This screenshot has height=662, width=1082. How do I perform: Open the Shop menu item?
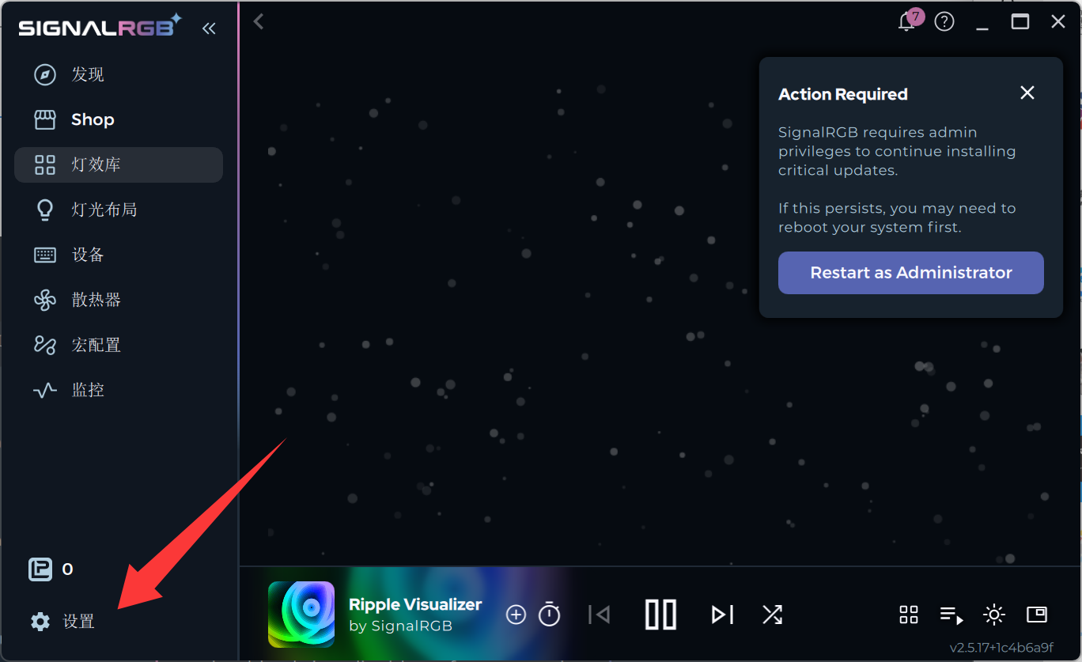pos(93,119)
